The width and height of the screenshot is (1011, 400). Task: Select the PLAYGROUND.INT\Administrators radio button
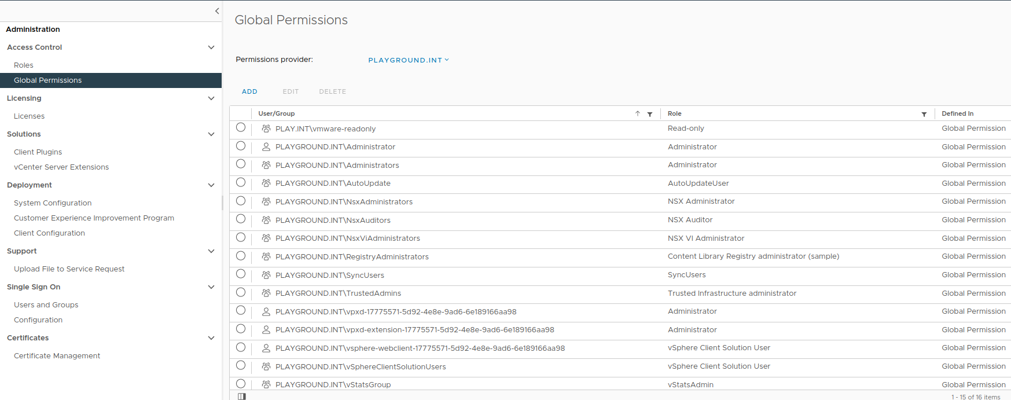[241, 164]
